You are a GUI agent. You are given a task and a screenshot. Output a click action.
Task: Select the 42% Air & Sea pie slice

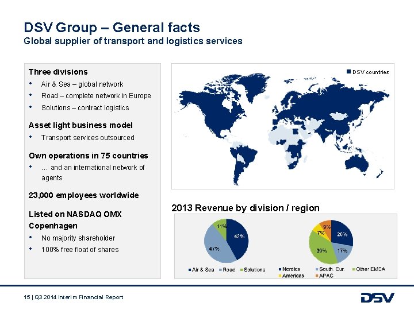237,238
